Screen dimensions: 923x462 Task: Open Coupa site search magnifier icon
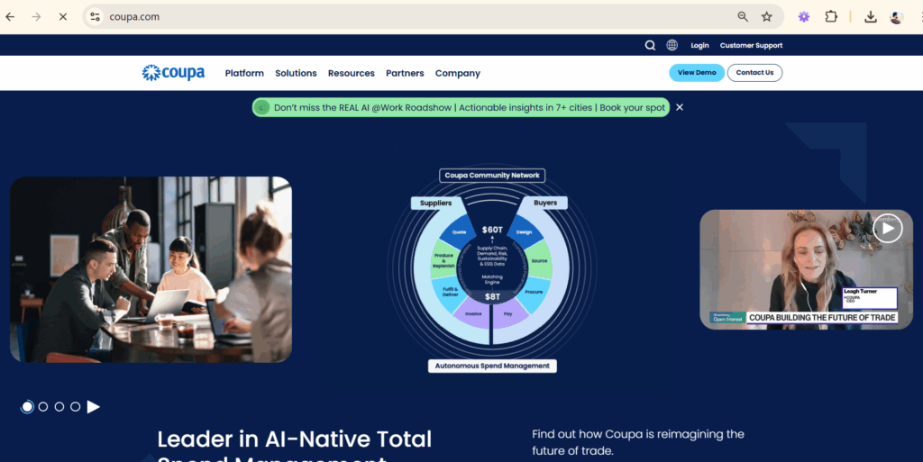coord(650,45)
